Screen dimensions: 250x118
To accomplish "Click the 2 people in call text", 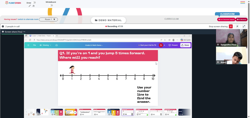I will 12,26.
